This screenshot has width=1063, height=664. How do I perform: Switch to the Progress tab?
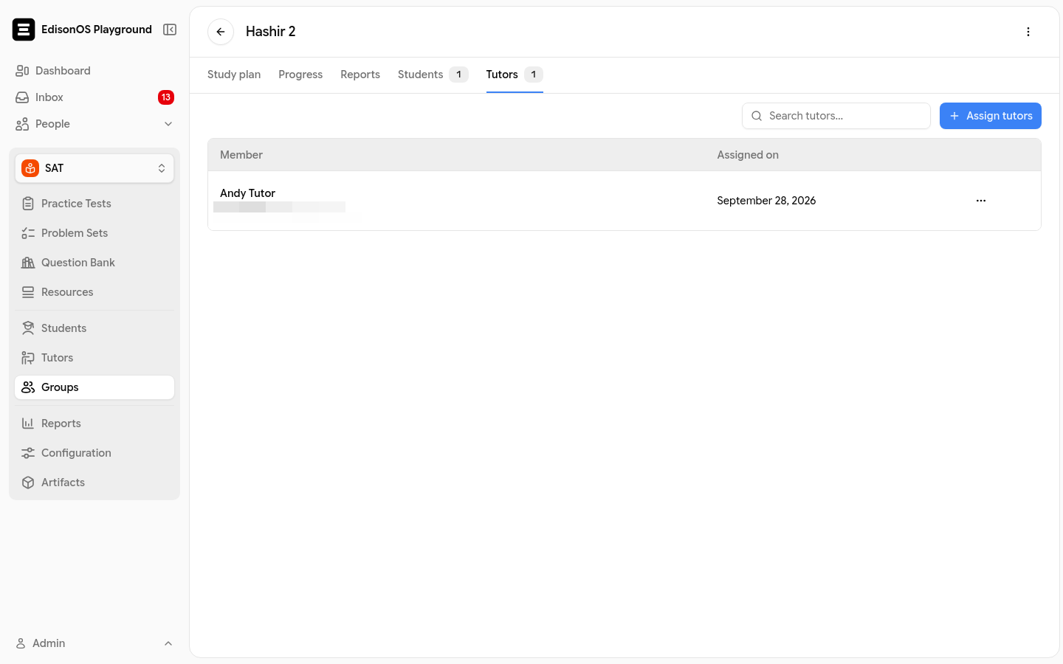click(300, 75)
